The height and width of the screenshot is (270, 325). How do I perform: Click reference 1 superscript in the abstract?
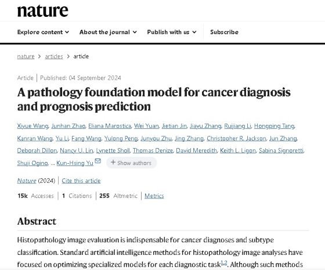[x=222, y=263]
